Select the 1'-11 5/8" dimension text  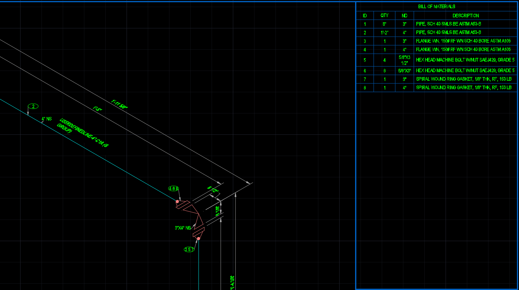point(119,104)
